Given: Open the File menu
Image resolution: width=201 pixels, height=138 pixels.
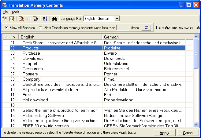Looking at the screenshot, I should [5, 12].
